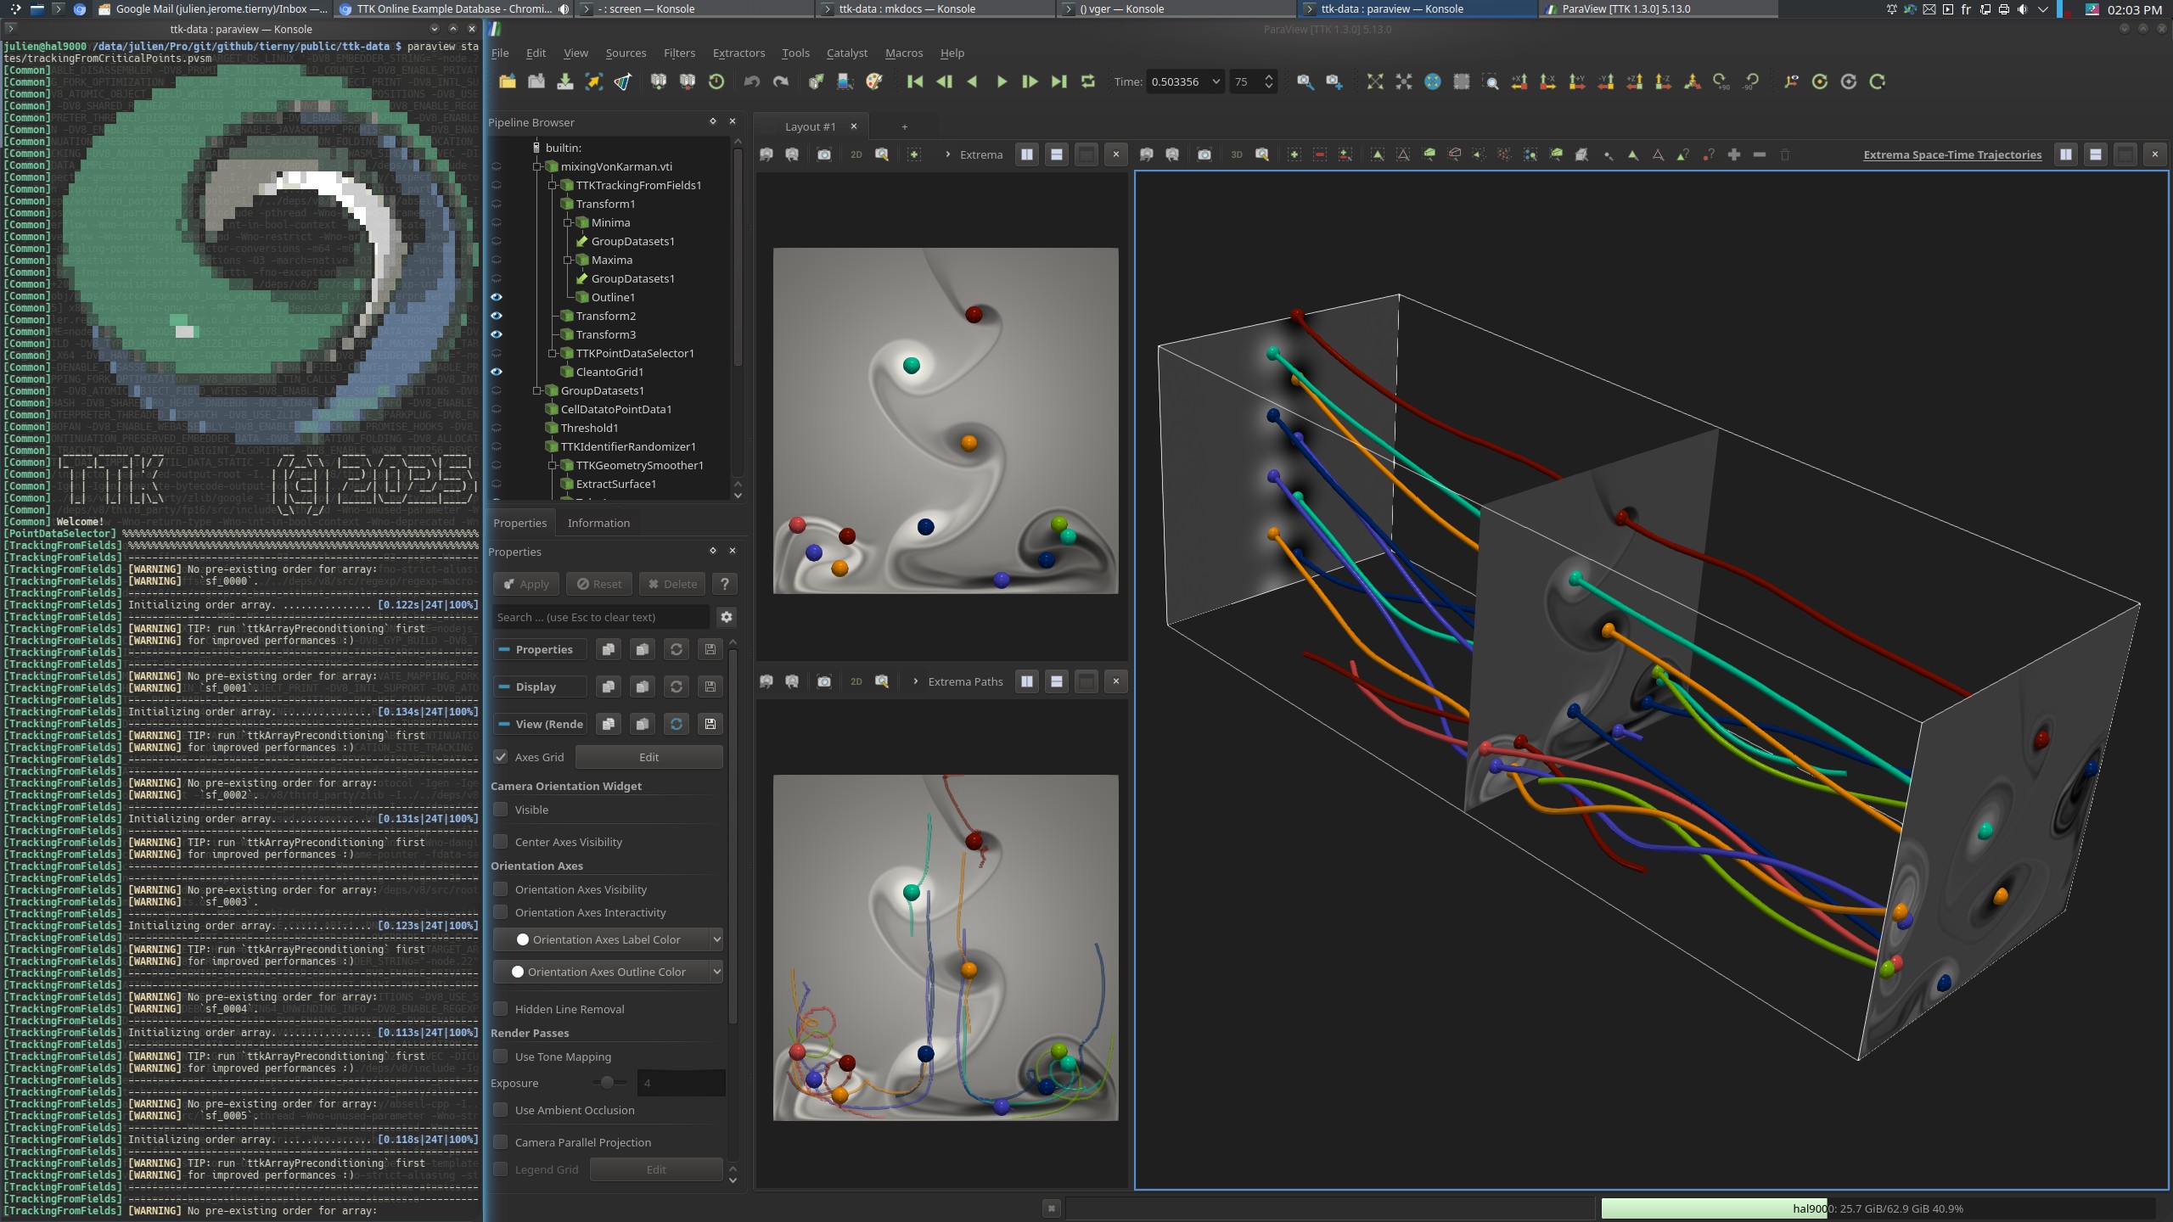Click the Reset button in Properties
Viewport: 2173px width, 1222px height.
point(599,584)
